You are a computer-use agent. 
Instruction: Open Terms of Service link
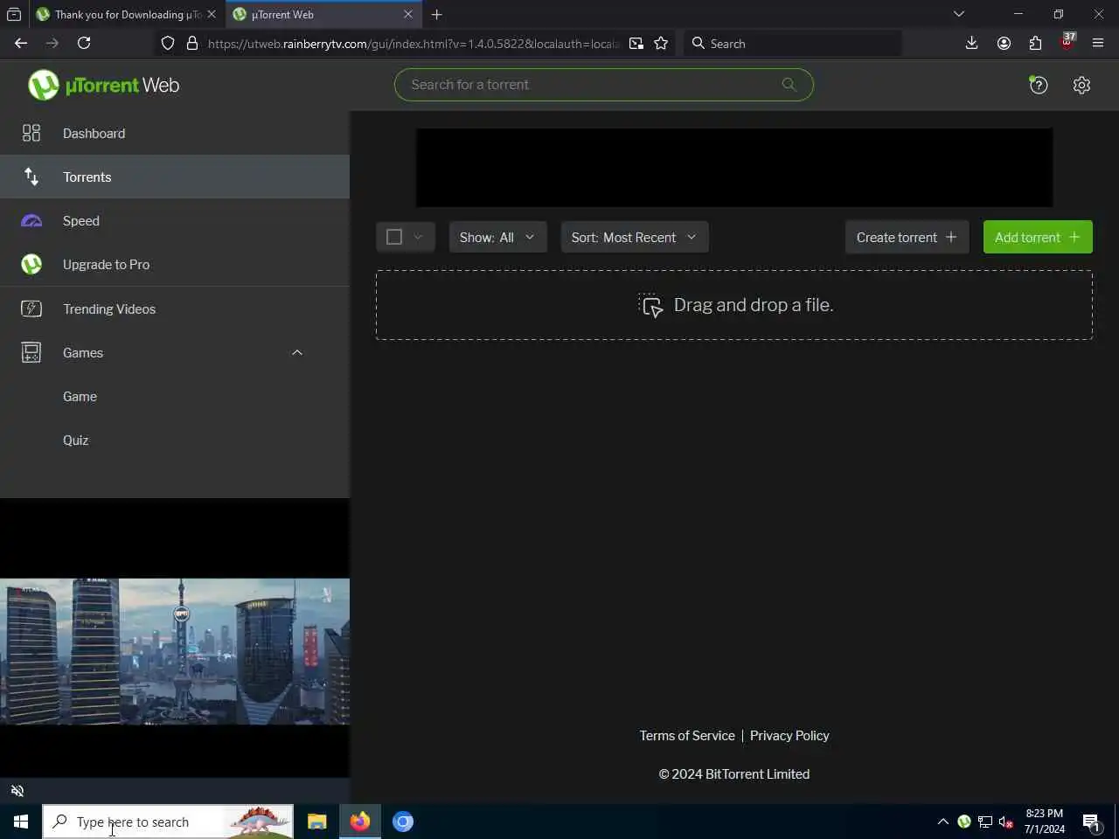click(x=687, y=735)
